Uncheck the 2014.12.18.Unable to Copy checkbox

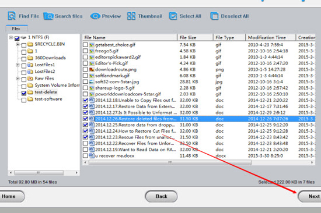(x=85, y=100)
